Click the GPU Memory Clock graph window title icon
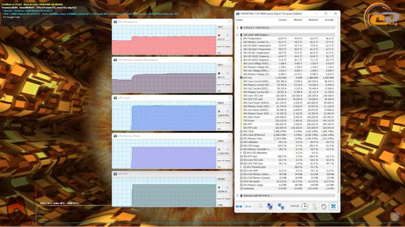Image resolution: width=405 pixels, height=227 pixels. tap(115, 136)
